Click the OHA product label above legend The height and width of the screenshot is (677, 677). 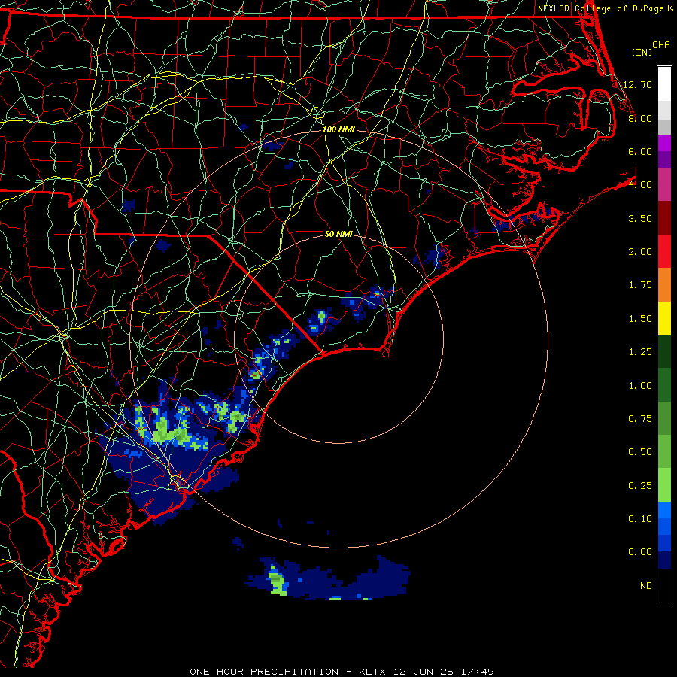661,45
